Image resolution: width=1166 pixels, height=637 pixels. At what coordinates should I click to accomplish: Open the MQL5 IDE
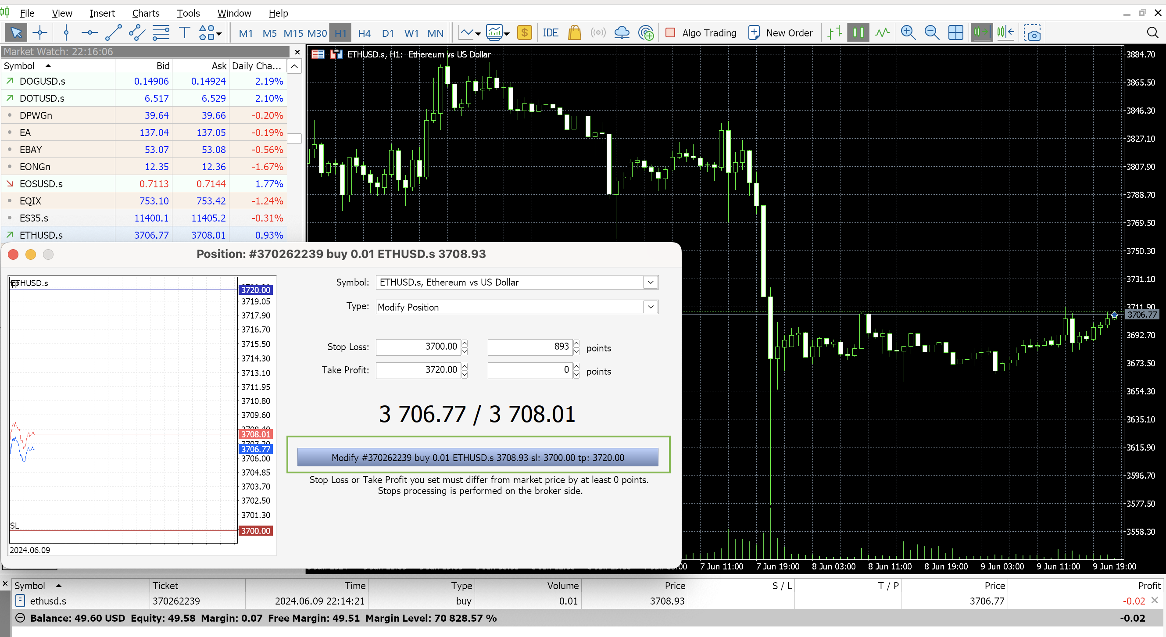551,32
